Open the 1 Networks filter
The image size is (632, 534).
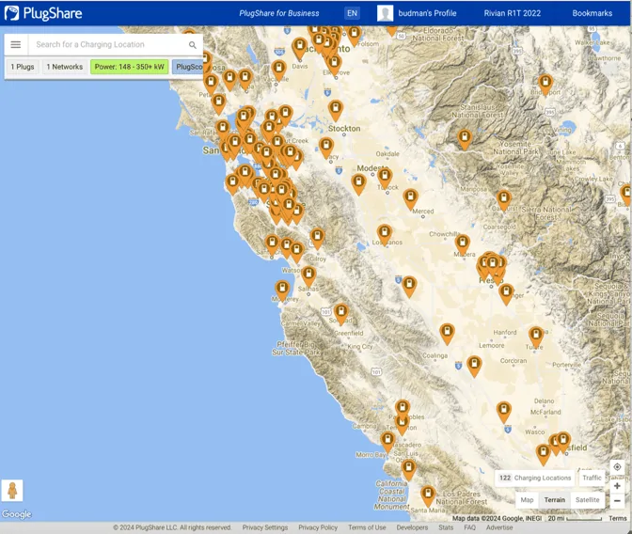click(x=65, y=67)
